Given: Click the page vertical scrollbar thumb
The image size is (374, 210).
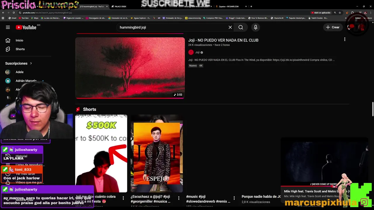Looking at the screenshot, I should (373, 109).
